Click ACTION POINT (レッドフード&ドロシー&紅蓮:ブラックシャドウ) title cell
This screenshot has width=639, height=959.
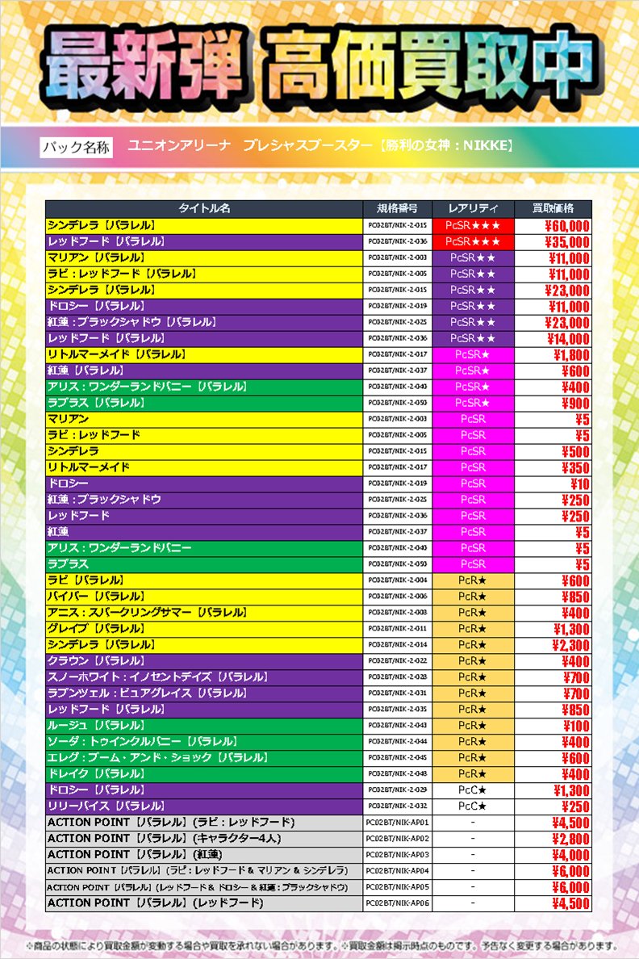click(x=204, y=887)
